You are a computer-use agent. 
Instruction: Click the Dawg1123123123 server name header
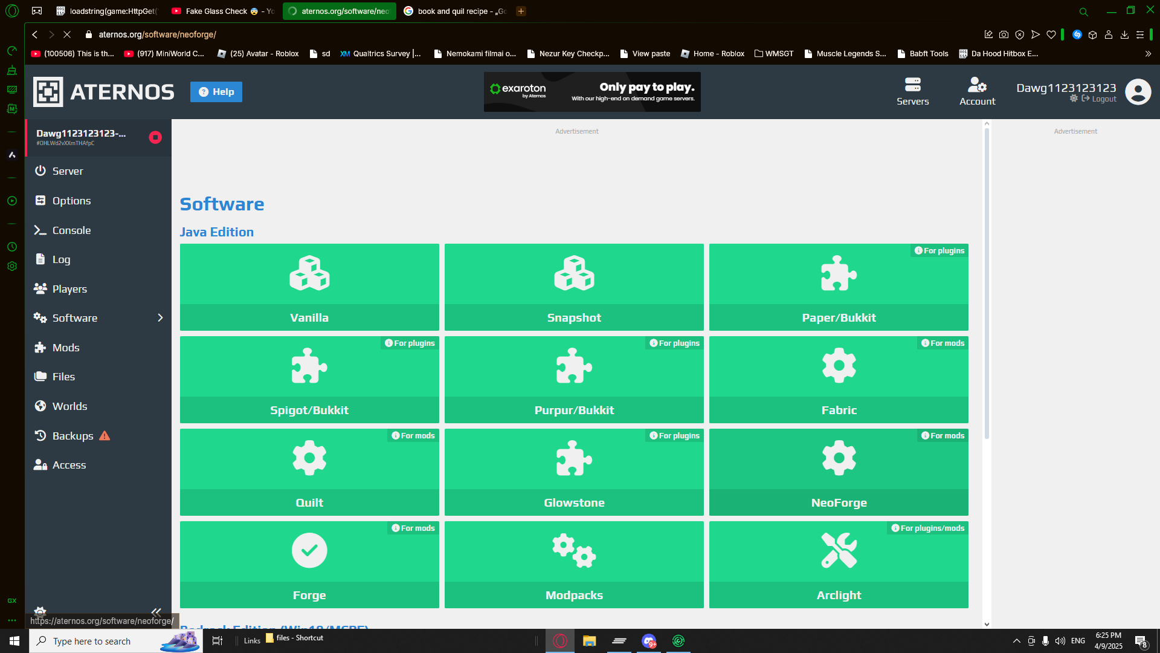[81, 134]
